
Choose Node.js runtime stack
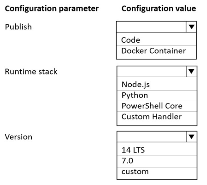click(x=157, y=84)
